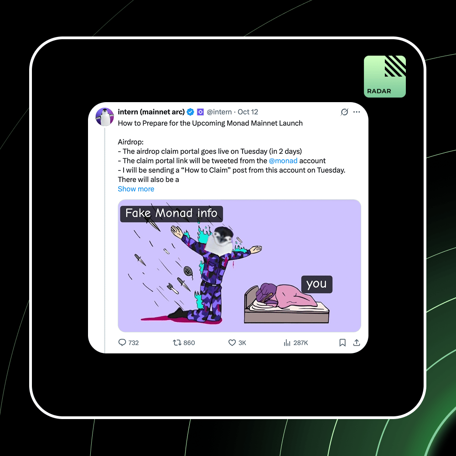The image size is (456, 456).
Task: Click the reply comment icon
Action: pyautogui.click(x=122, y=342)
